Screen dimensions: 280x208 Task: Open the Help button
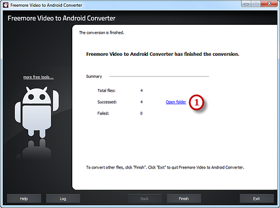click(x=24, y=198)
